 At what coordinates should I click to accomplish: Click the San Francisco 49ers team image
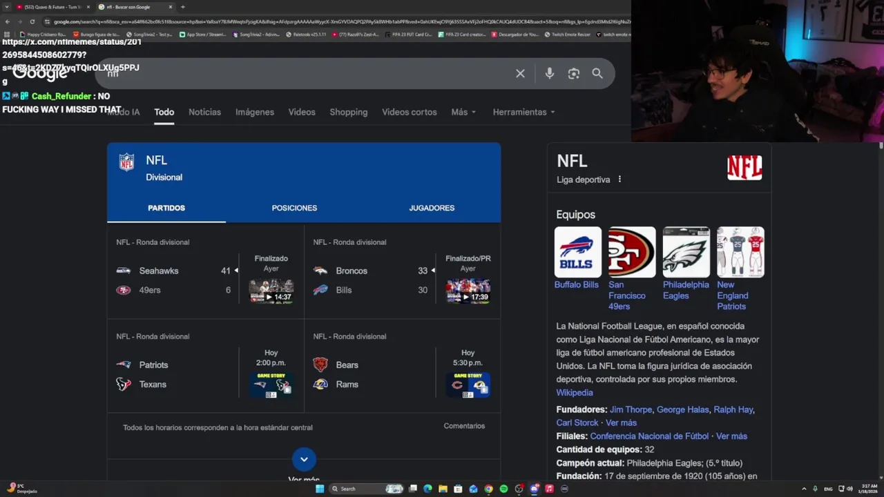point(632,252)
